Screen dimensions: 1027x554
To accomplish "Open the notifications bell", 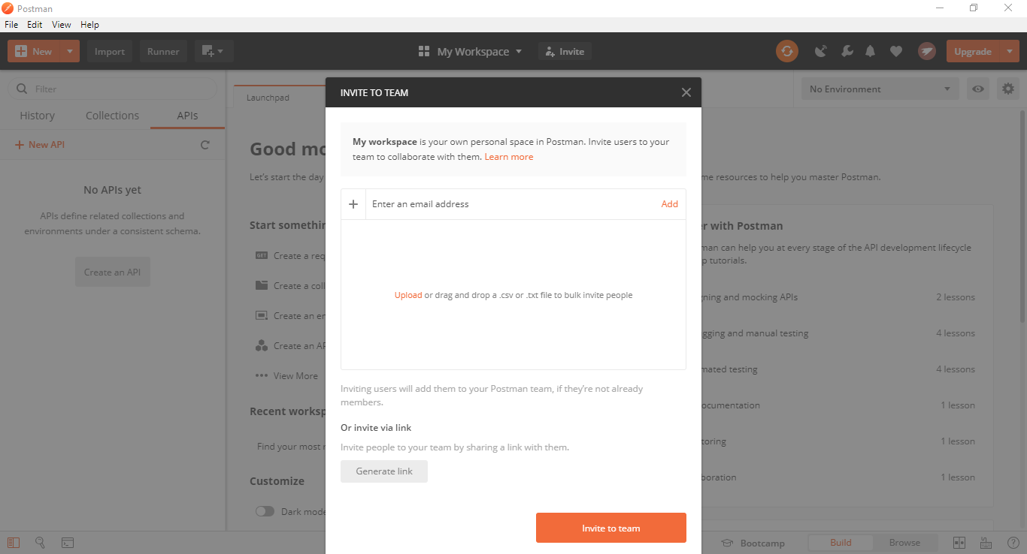I will click(x=871, y=51).
